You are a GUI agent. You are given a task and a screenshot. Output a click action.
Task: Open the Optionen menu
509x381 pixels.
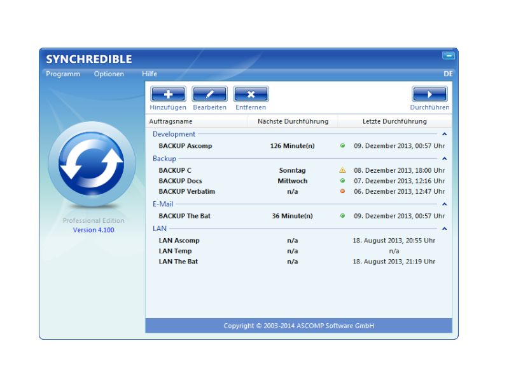click(109, 74)
